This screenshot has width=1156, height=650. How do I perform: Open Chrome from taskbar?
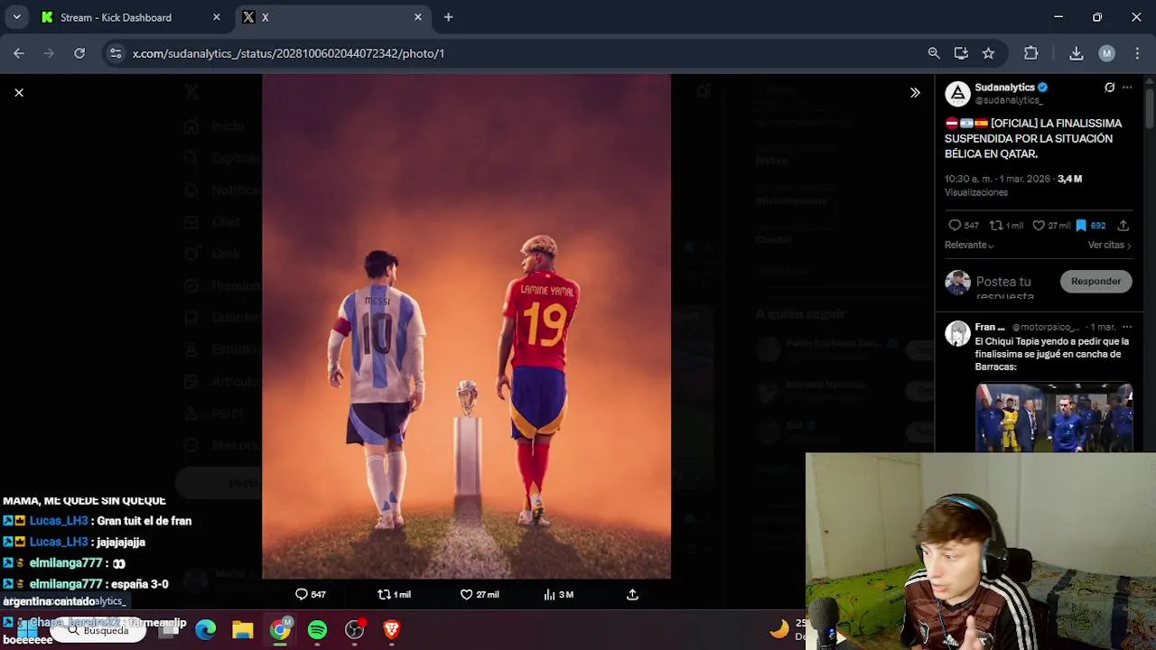pyautogui.click(x=280, y=629)
